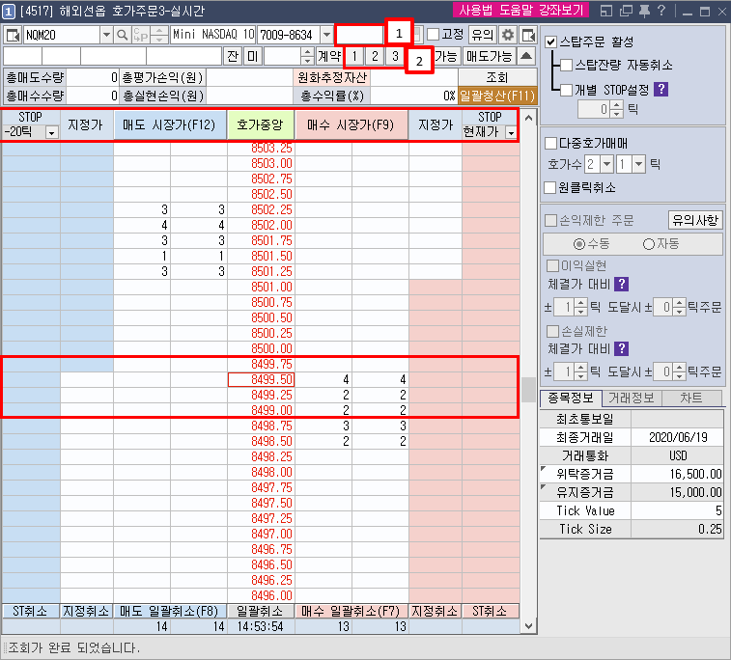Click the duplicate window icon in the title bar
The height and width of the screenshot is (660, 731).
coord(626,11)
